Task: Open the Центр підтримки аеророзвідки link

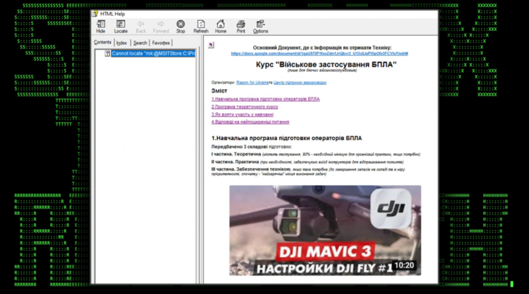Action: pyautogui.click(x=300, y=83)
